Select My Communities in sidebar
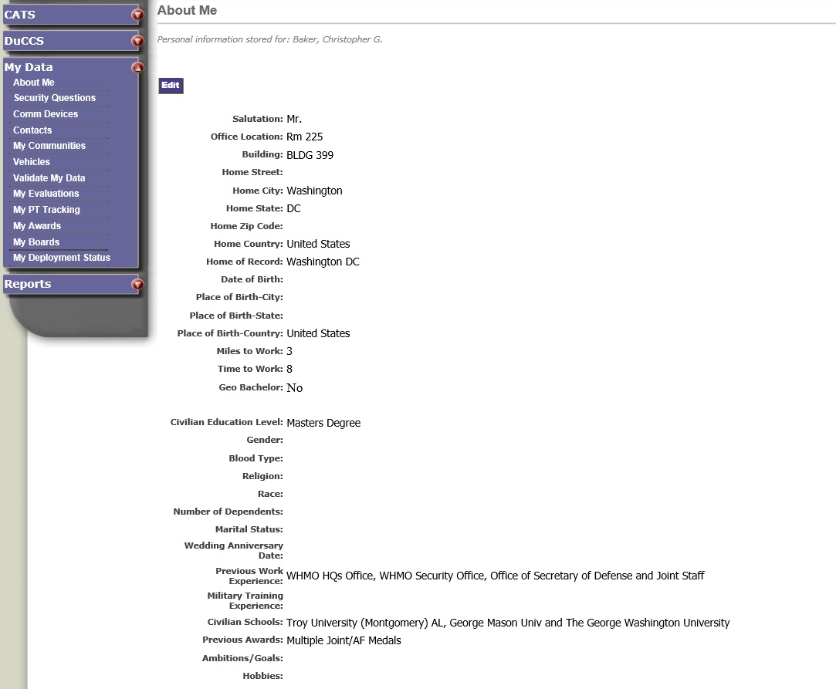The image size is (836, 689). [x=49, y=146]
